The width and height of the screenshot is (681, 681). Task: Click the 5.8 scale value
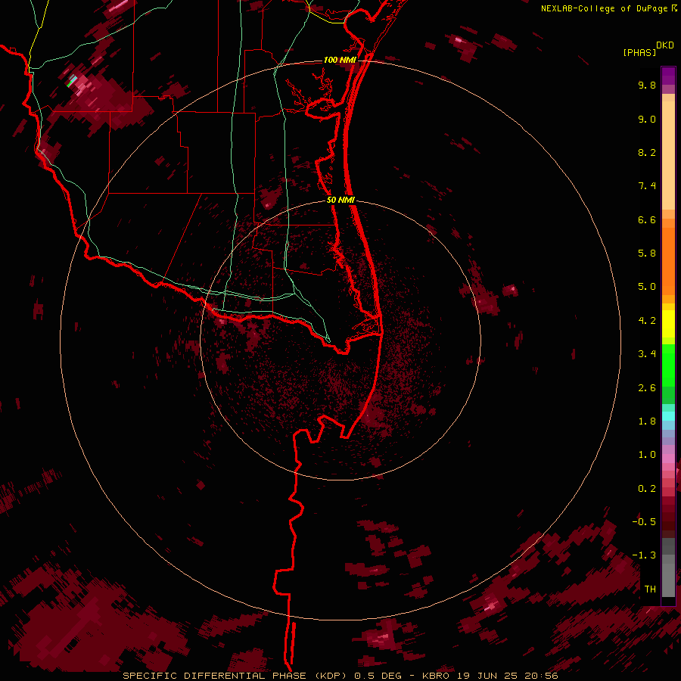(x=647, y=253)
